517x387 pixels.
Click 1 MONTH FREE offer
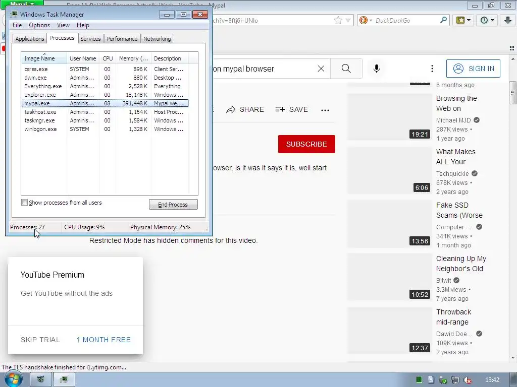(104, 340)
